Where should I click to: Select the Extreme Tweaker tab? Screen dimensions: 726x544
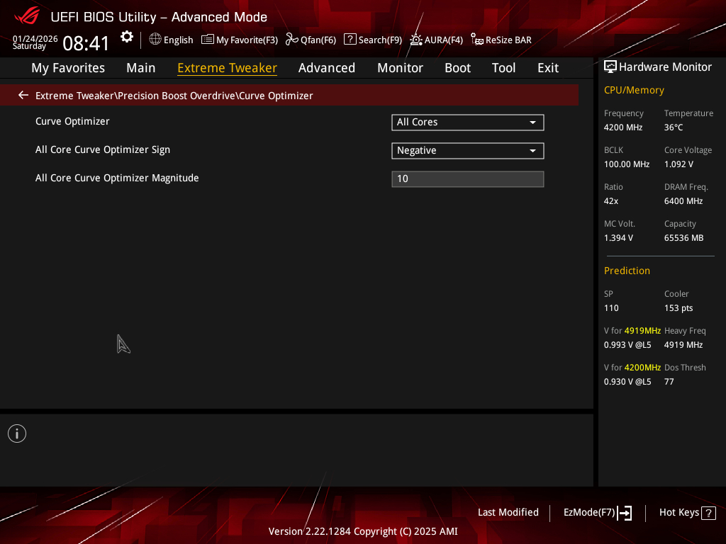[x=228, y=68]
